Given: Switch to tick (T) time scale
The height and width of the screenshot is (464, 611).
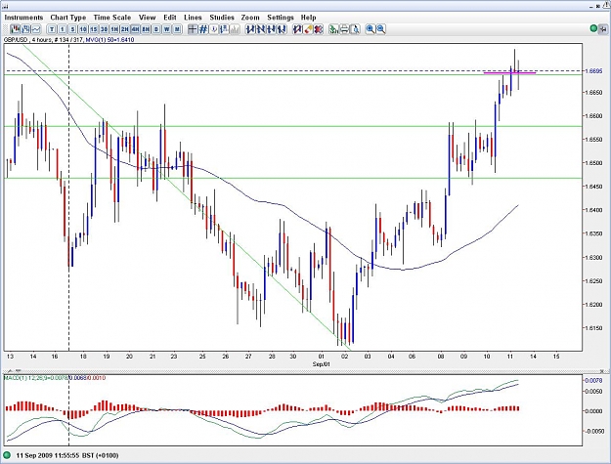Looking at the screenshot, I should point(52,29).
